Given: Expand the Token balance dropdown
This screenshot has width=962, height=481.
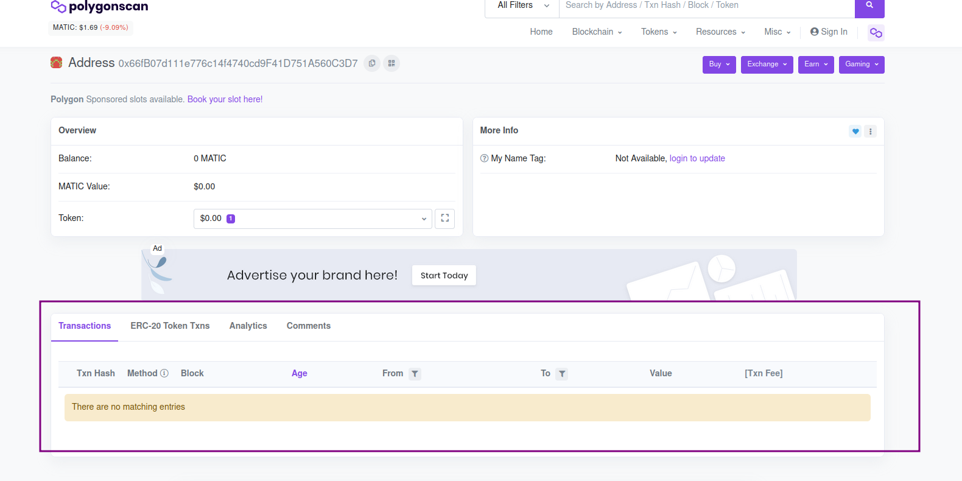Looking at the screenshot, I should click(x=312, y=219).
